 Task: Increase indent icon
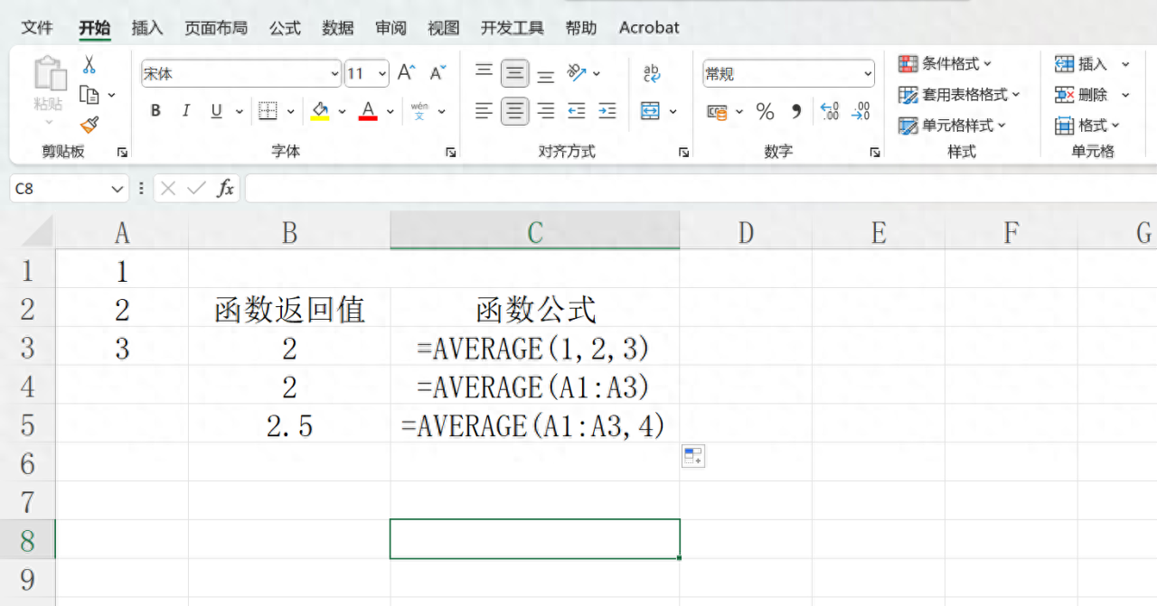pos(607,111)
